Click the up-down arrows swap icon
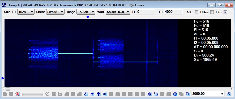Screen dimensions: 235x99 coord(149,94)
